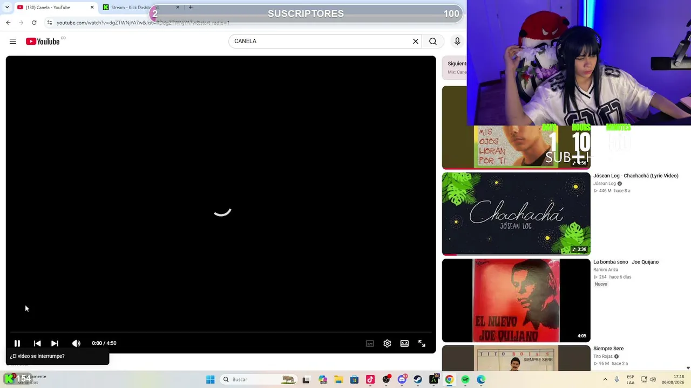Open File Explorer from the taskbar
The height and width of the screenshot is (388, 691).
point(338,379)
